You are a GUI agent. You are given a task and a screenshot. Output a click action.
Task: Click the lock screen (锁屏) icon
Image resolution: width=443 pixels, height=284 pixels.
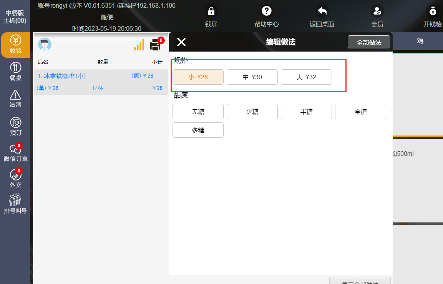click(x=211, y=11)
